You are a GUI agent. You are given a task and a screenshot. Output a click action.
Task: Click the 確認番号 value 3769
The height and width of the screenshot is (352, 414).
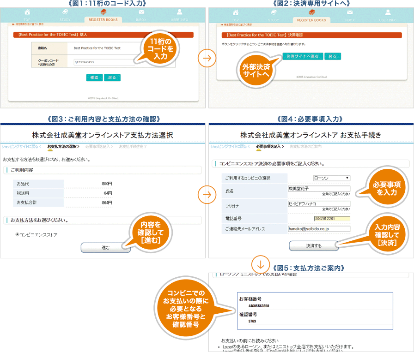(252, 321)
